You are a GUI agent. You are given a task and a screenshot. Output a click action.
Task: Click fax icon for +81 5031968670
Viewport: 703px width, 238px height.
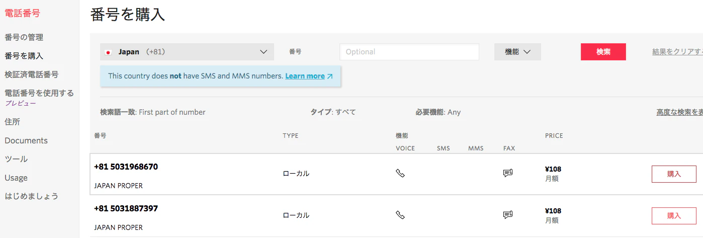pyautogui.click(x=508, y=173)
